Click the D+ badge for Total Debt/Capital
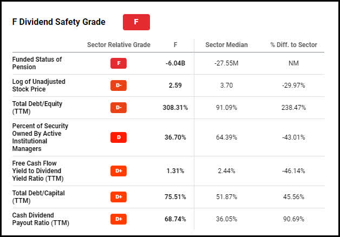This screenshot has width=340, height=237. tap(119, 197)
